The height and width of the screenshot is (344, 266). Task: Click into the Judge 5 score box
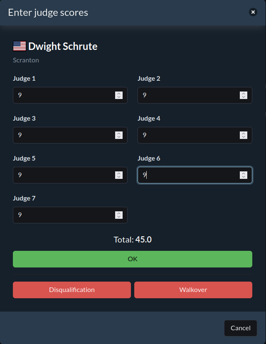[62, 175]
